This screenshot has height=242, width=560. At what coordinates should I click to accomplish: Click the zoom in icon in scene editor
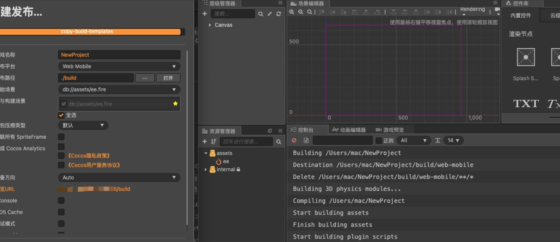pos(292,12)
